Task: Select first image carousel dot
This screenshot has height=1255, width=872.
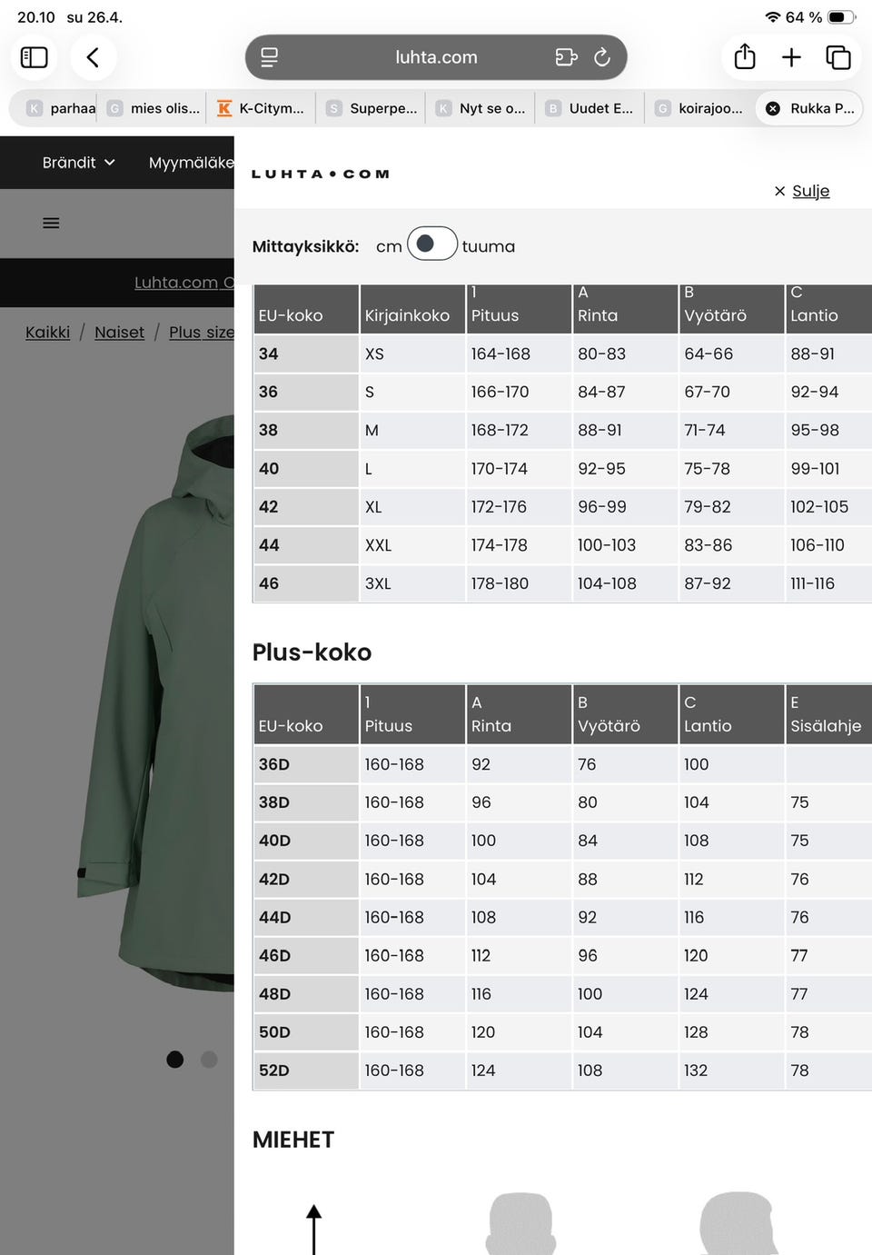Action: [x=175, y=1060]
